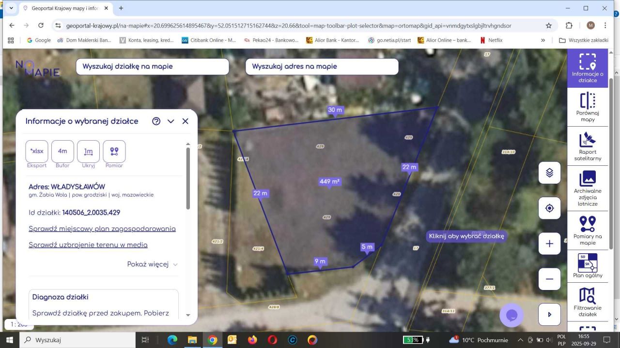Switch to the Geoportal Krajowy browser tab
Image resolution: width=620 pixels, height=348 pixels.
(65, 8)
